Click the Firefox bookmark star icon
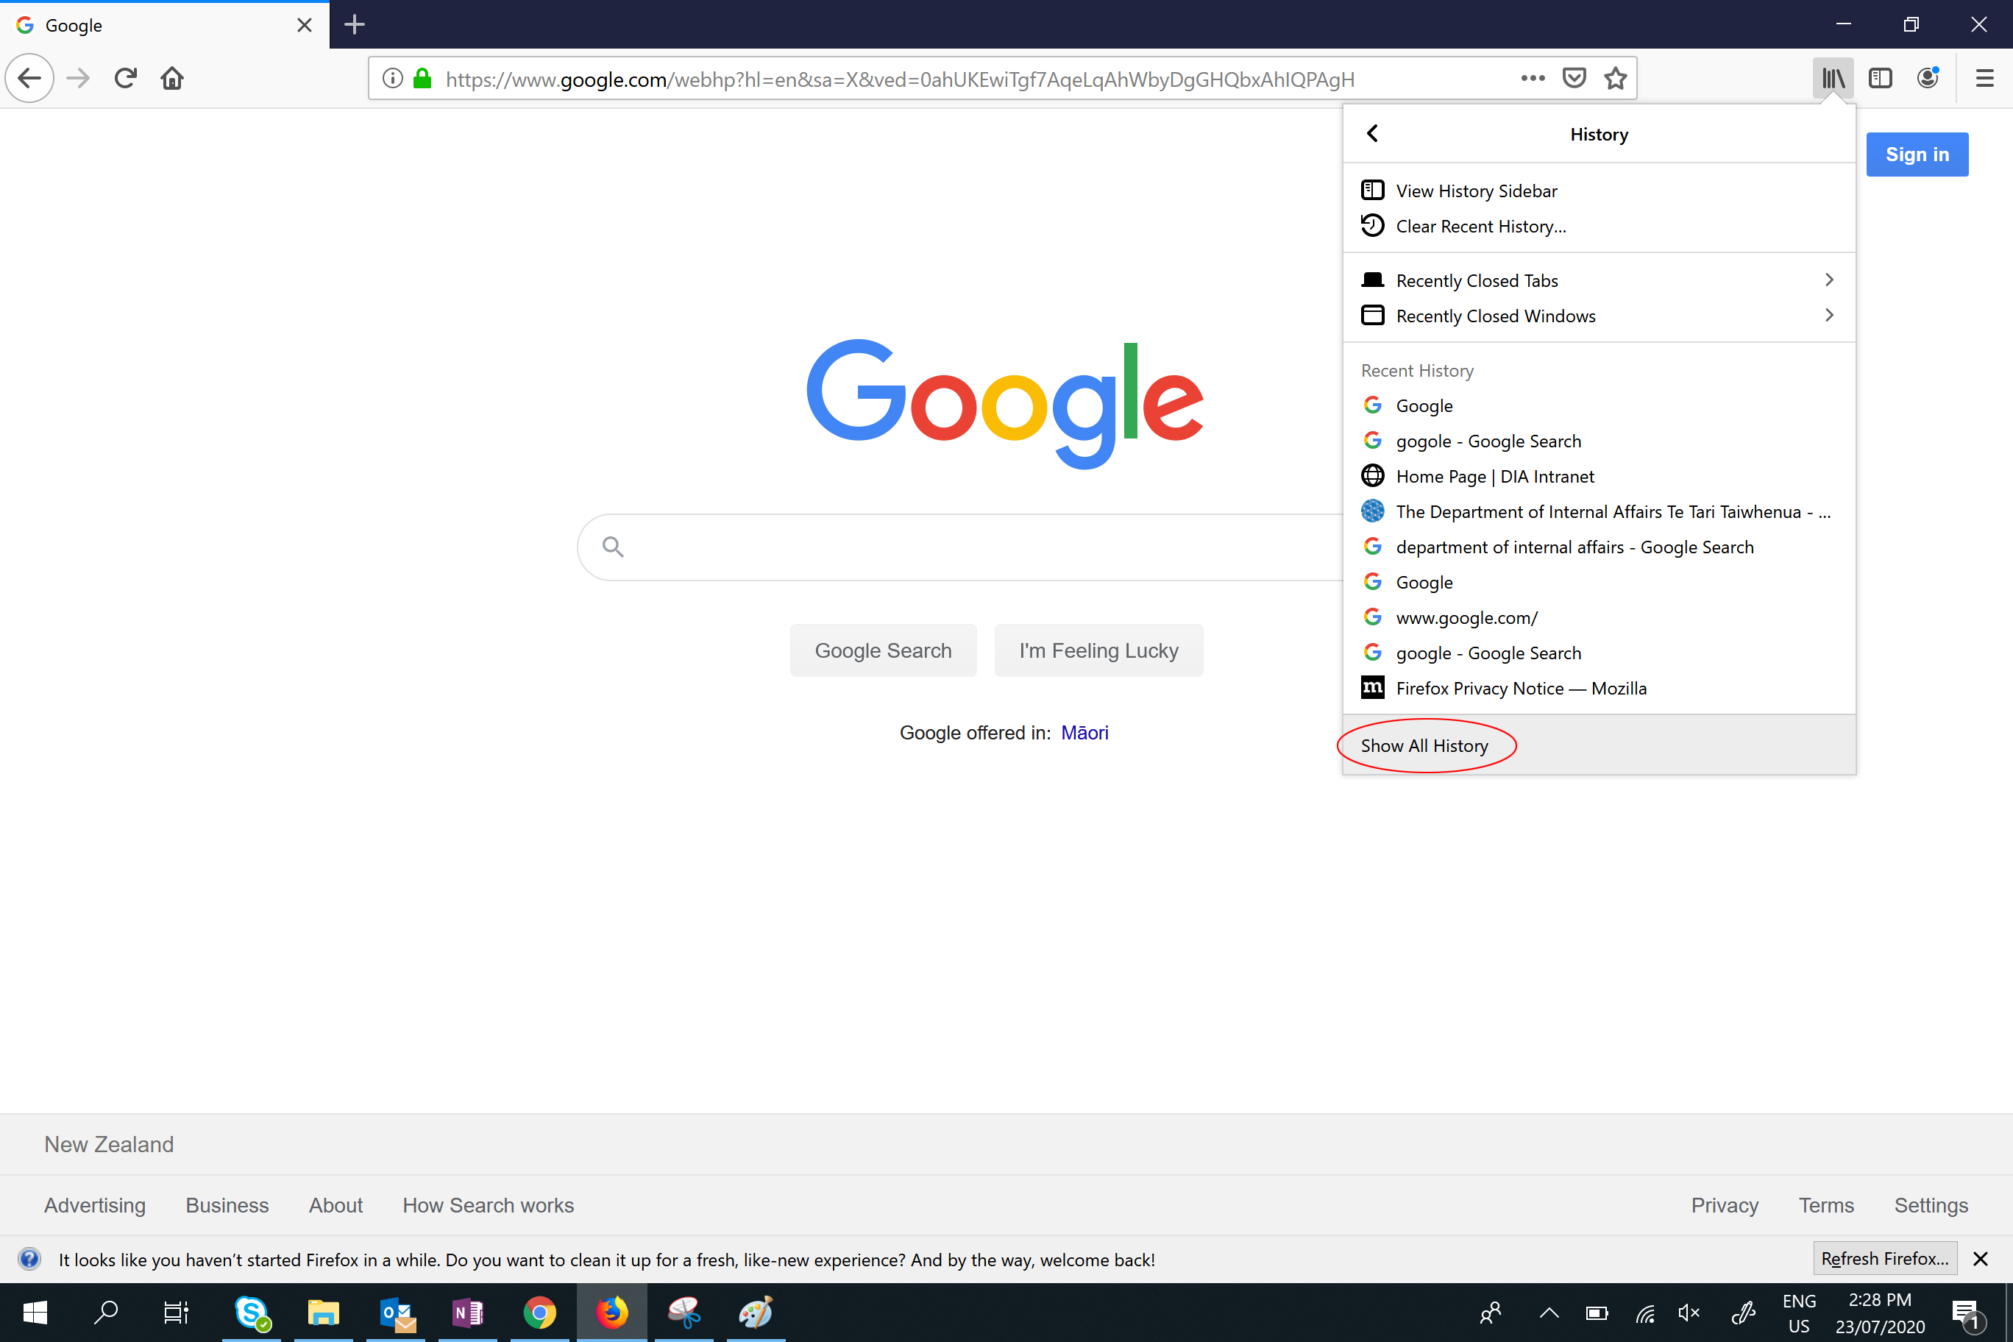This screenshot has width=2013, height=1342. (1616, 78)
